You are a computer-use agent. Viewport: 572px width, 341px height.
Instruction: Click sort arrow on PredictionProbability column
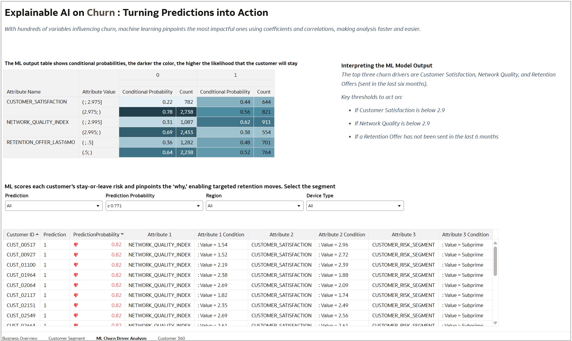pyautogui.click(x=122, y=235)
